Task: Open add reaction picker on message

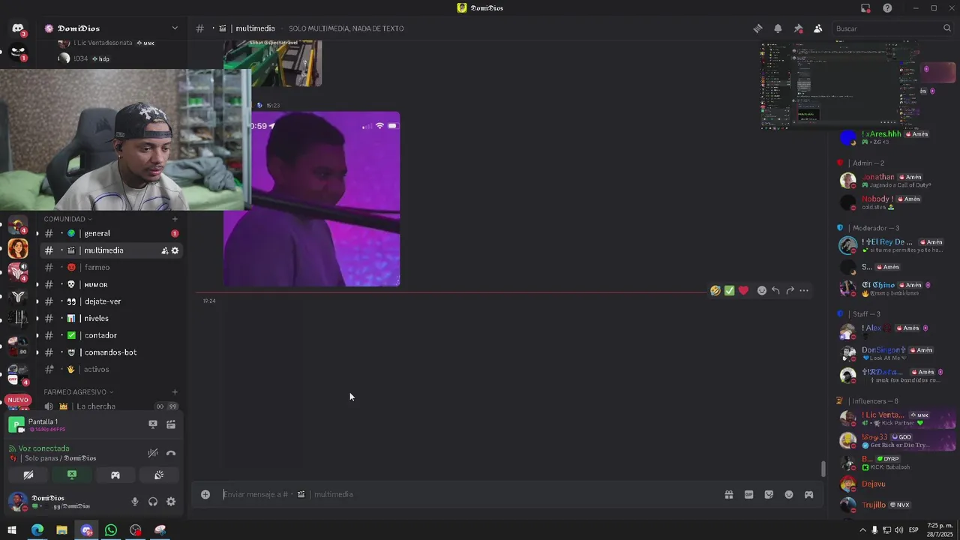Action: tap(762, 290)
